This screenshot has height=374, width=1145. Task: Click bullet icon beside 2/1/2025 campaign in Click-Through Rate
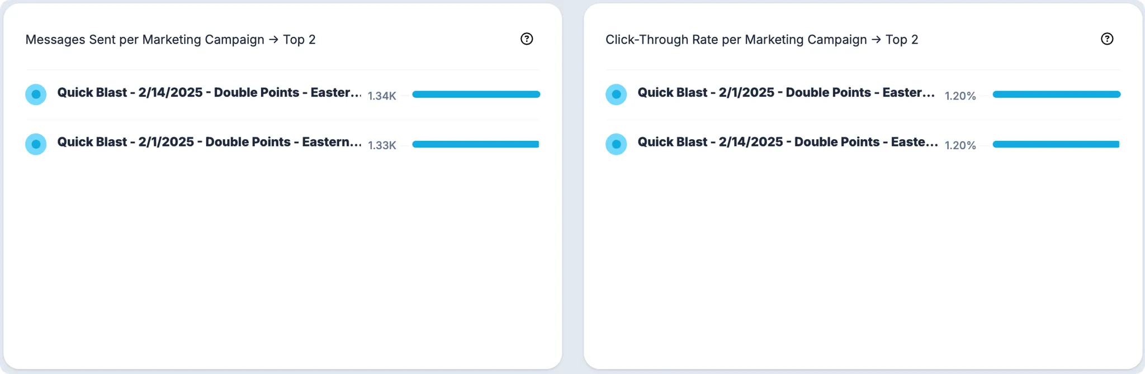[x=616, y=94]
